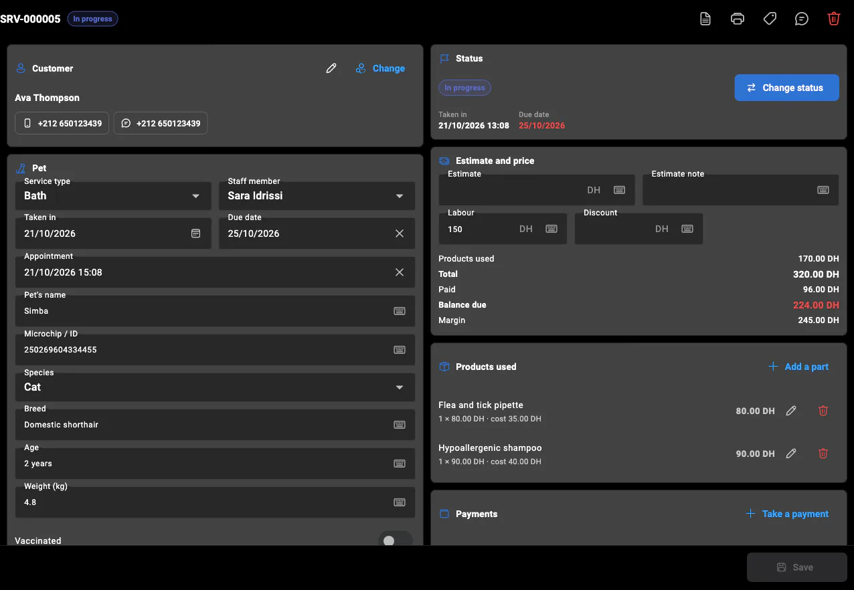Click the Labour amount input

503,229
